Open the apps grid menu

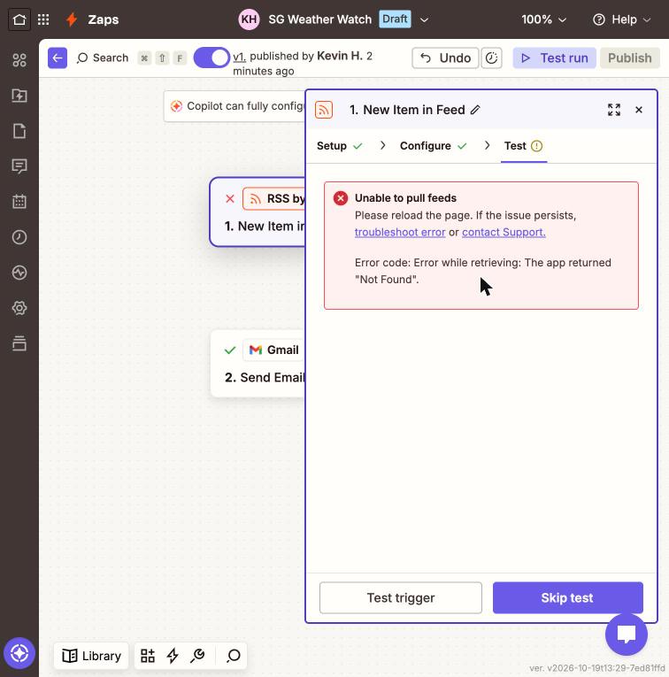tap(43, 19)
